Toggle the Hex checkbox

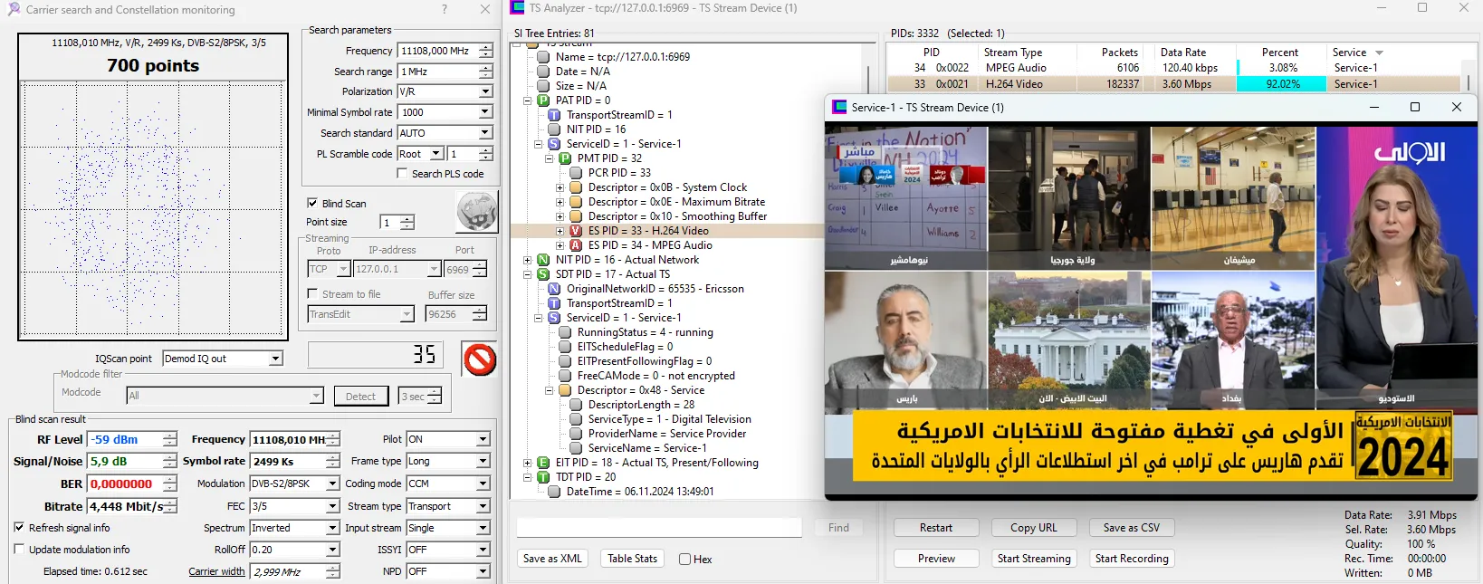tap(685, 560)
